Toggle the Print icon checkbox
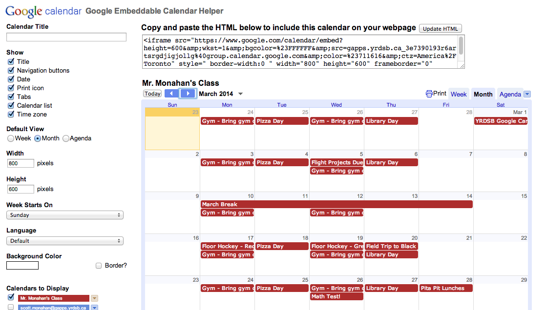 click(x=11, y=88)
